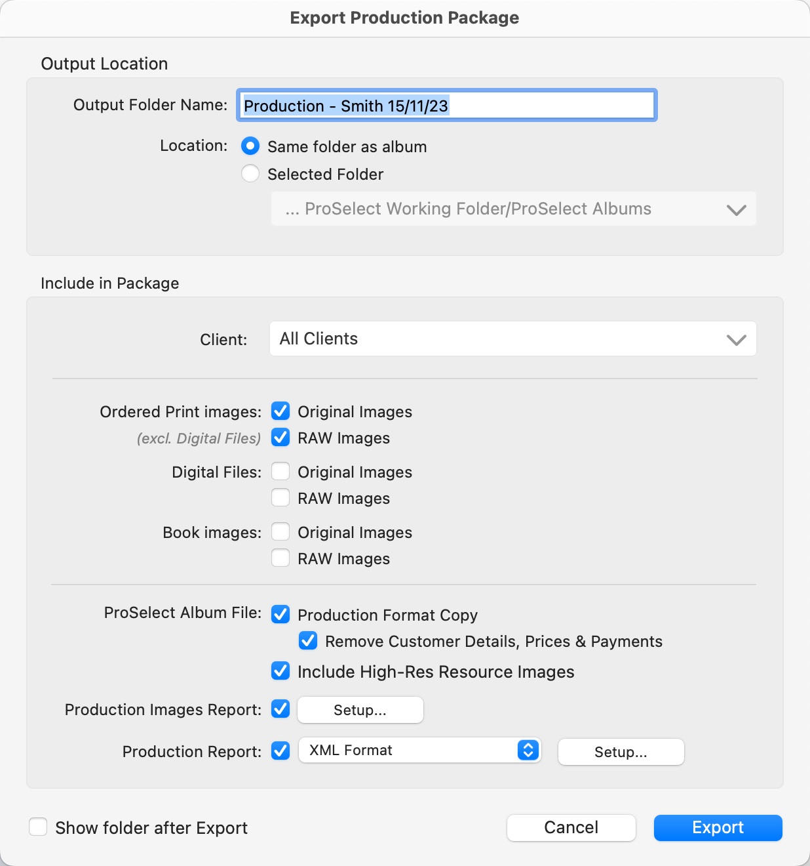Toggle the Production Format Copy checkbox
Screen dimensions: 810x866
click(x=280, y=615)
